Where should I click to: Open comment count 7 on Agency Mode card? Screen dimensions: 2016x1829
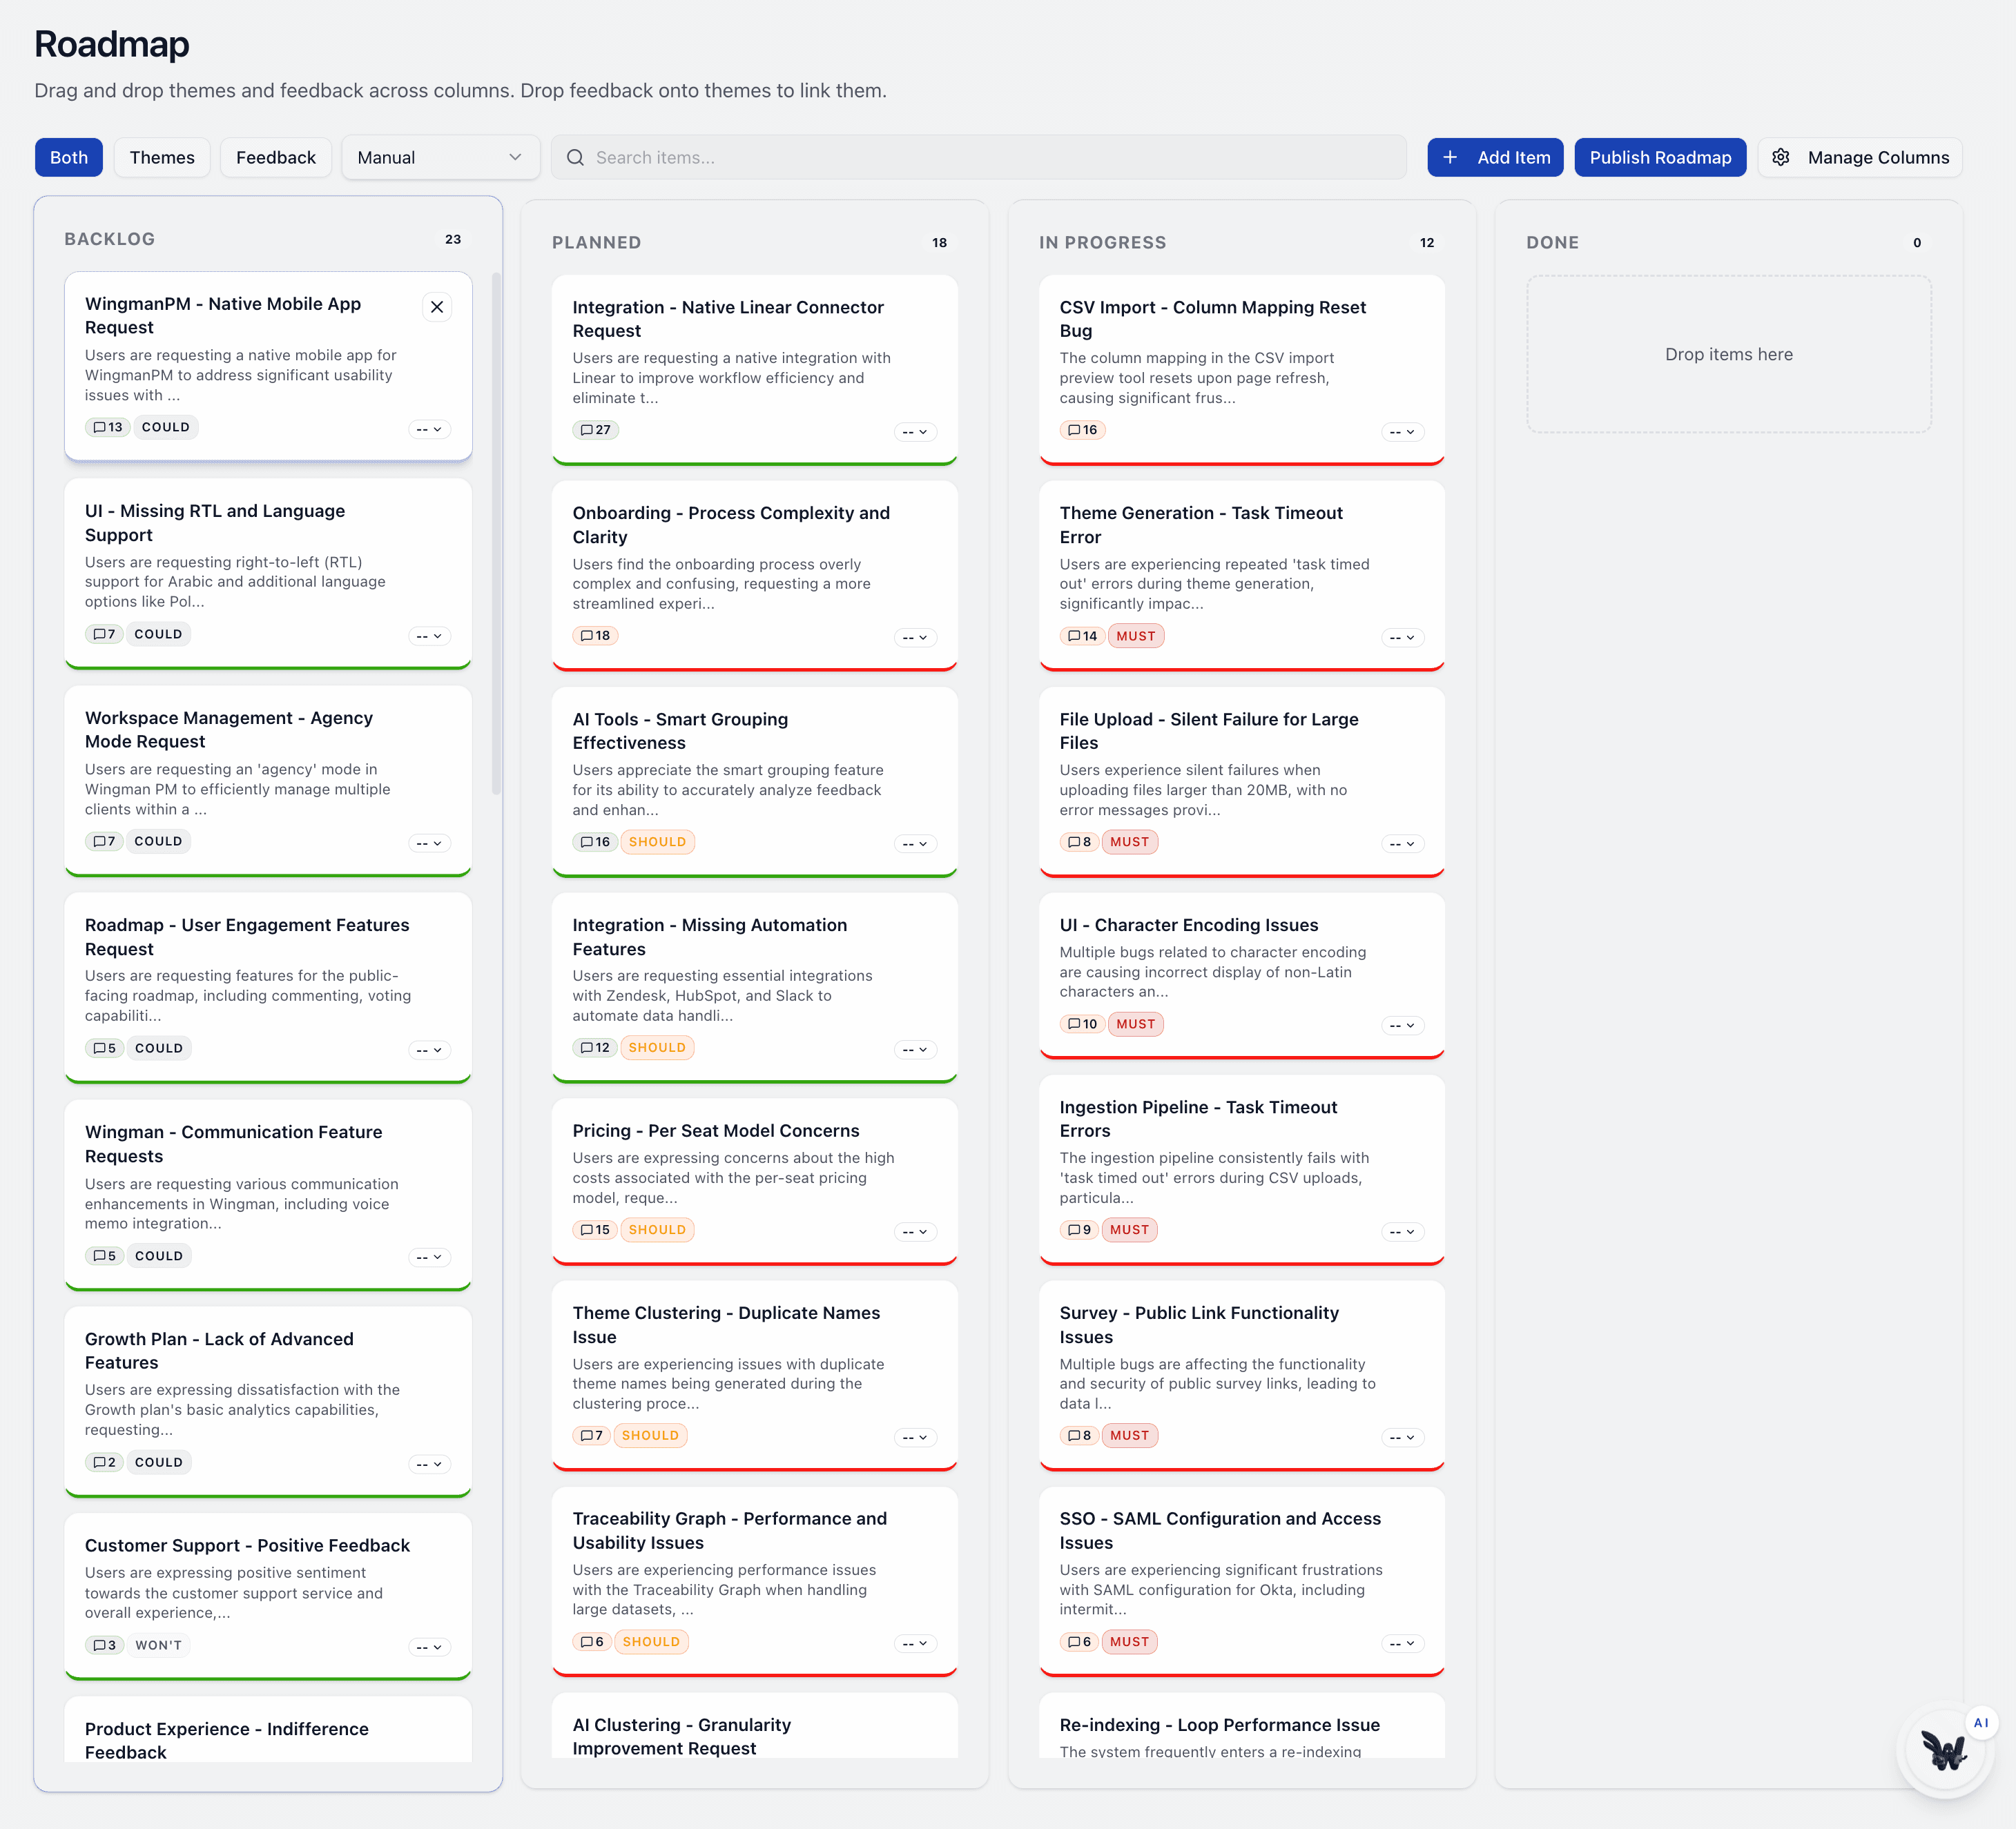tap(105, 841)
